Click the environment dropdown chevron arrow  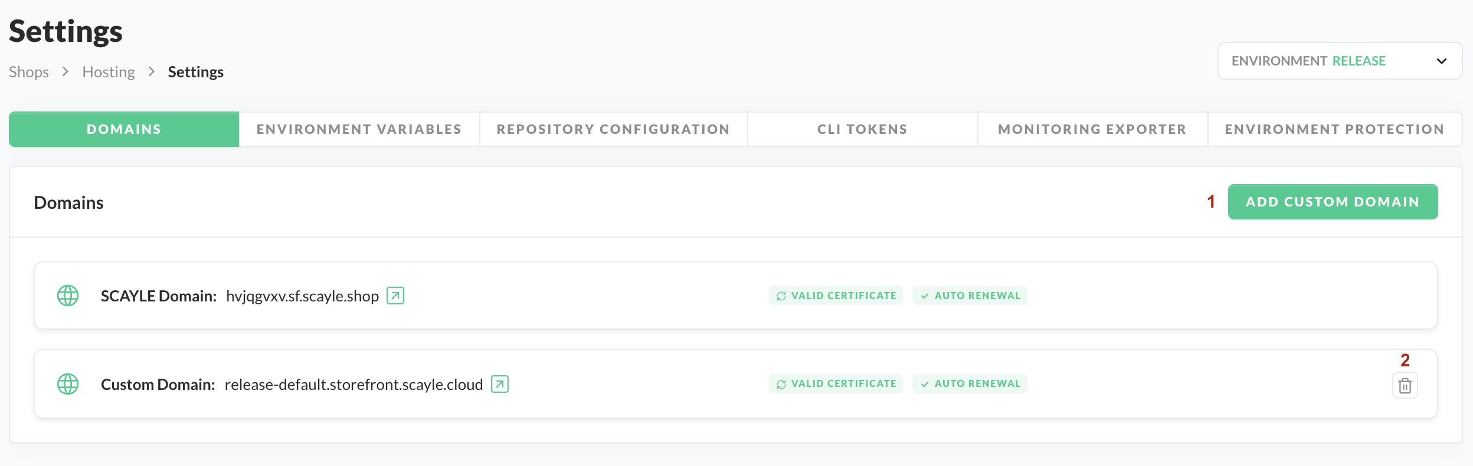pos(1441,61)
